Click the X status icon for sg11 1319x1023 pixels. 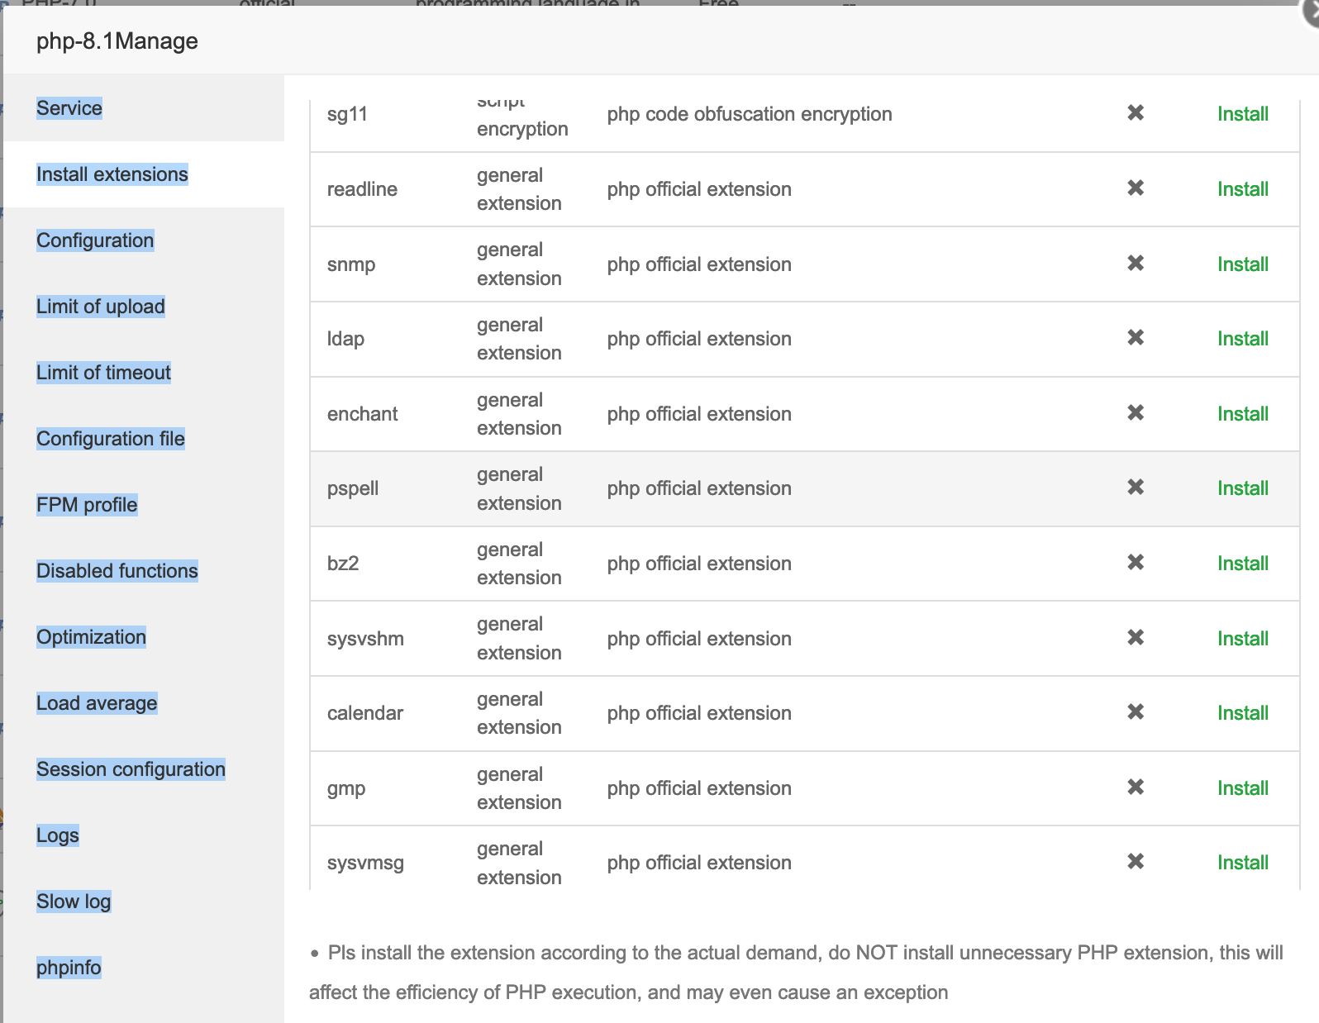coord(1136,113)
